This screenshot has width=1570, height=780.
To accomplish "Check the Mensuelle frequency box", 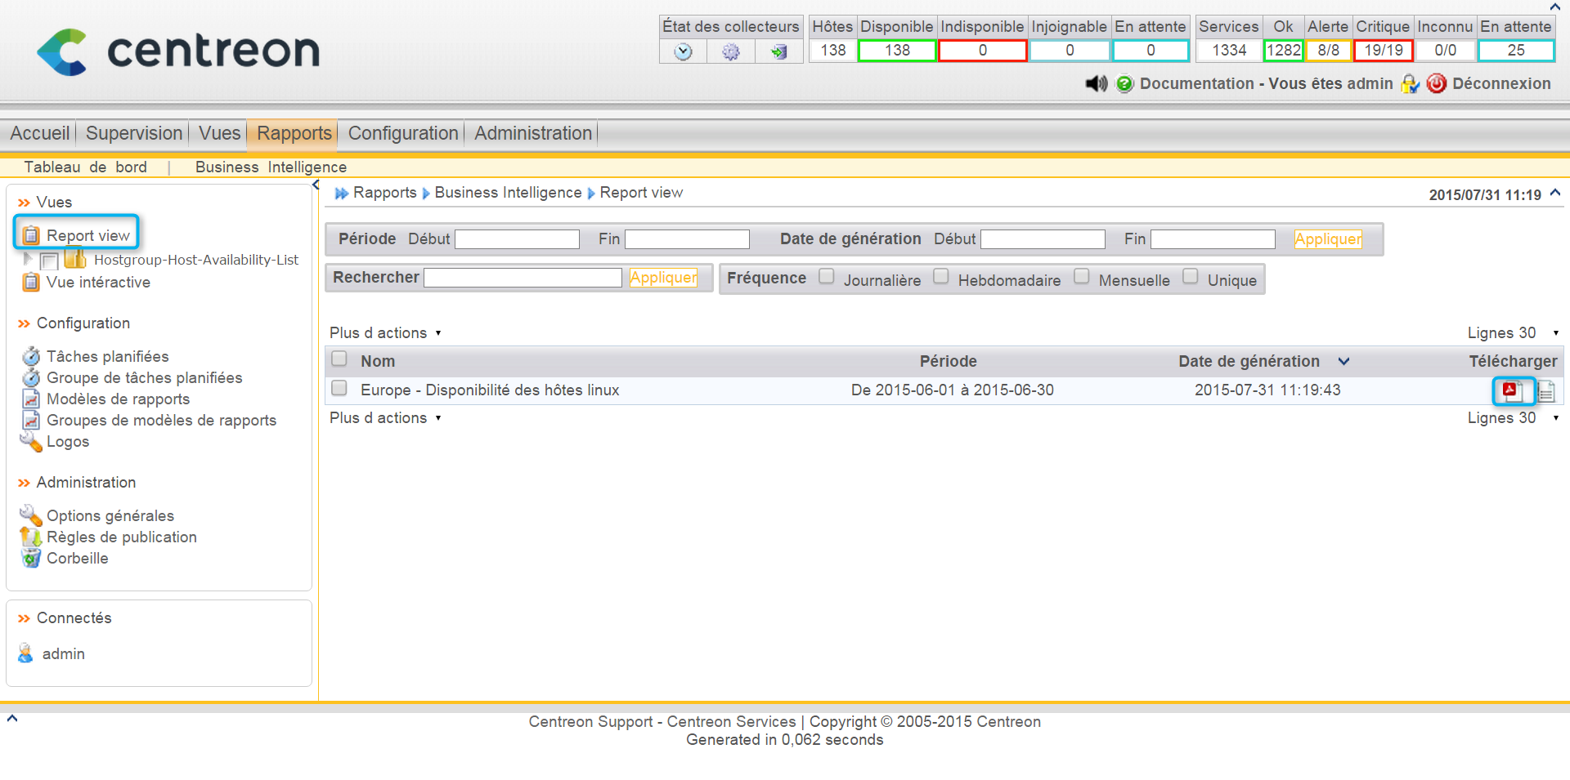I will [x=1082, y=276].
